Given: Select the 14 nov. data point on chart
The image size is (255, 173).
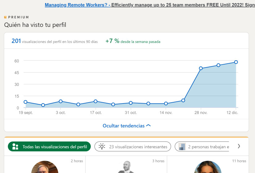Looking at the screenshot, I should coord(166,103).
